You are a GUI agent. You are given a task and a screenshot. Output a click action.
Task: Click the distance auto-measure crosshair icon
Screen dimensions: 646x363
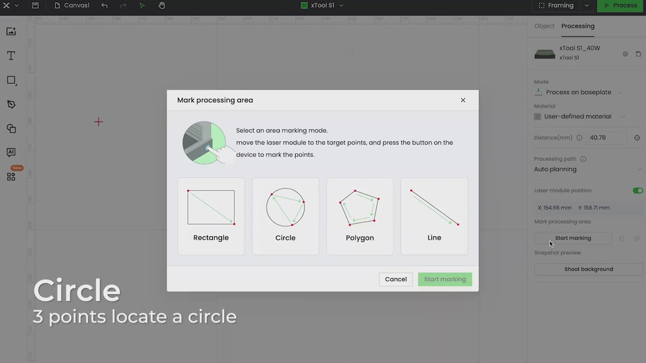(637, 138)
